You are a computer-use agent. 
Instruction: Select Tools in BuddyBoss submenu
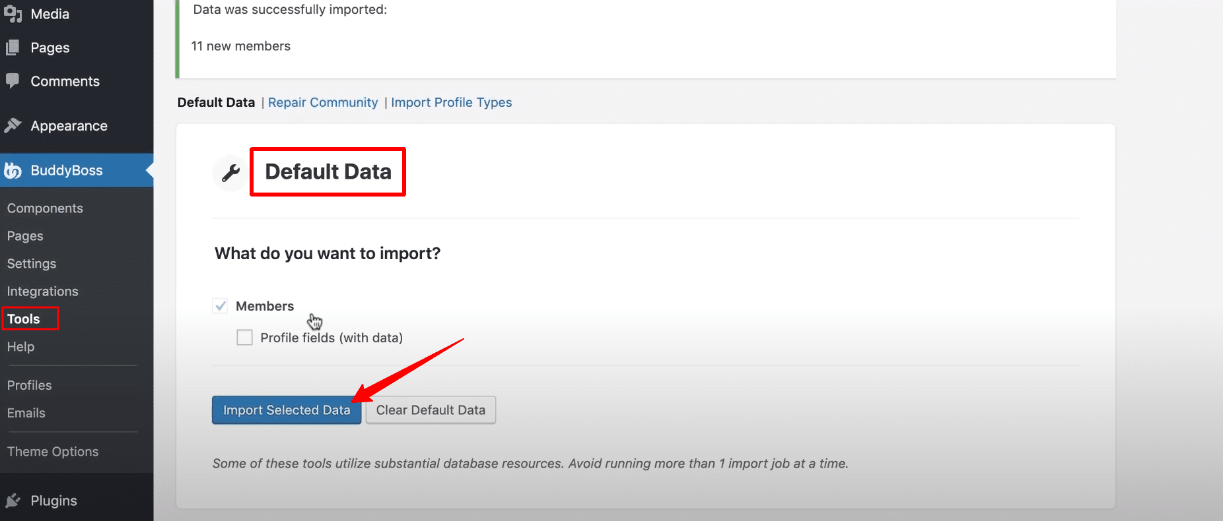click(24, 319)
